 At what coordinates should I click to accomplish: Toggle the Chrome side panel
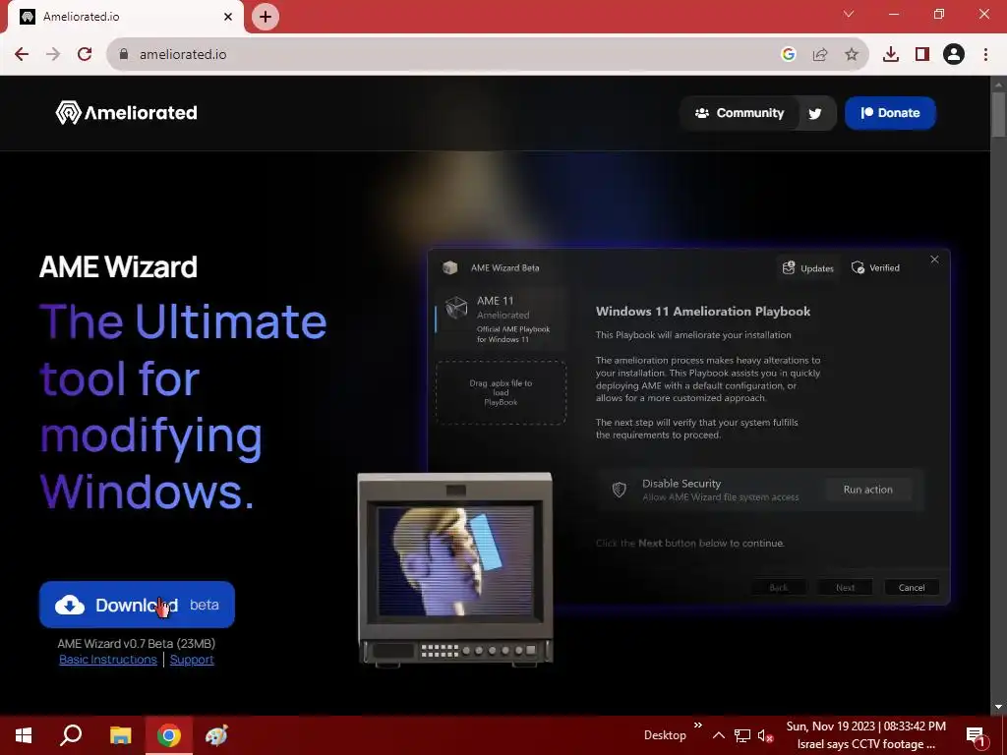pos(922,55)
